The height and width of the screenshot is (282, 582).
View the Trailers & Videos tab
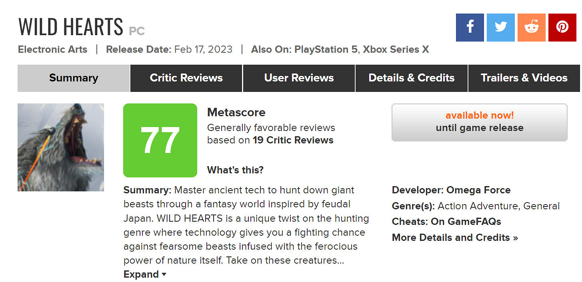(x=524, y=78)
